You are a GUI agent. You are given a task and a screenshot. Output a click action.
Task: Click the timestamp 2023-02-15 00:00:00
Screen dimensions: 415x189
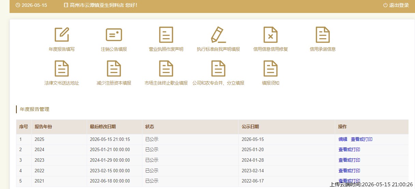point(110,171)
